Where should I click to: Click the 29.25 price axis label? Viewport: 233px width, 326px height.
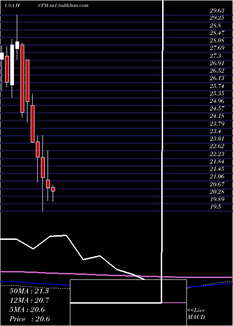click(x=217, y=18)
